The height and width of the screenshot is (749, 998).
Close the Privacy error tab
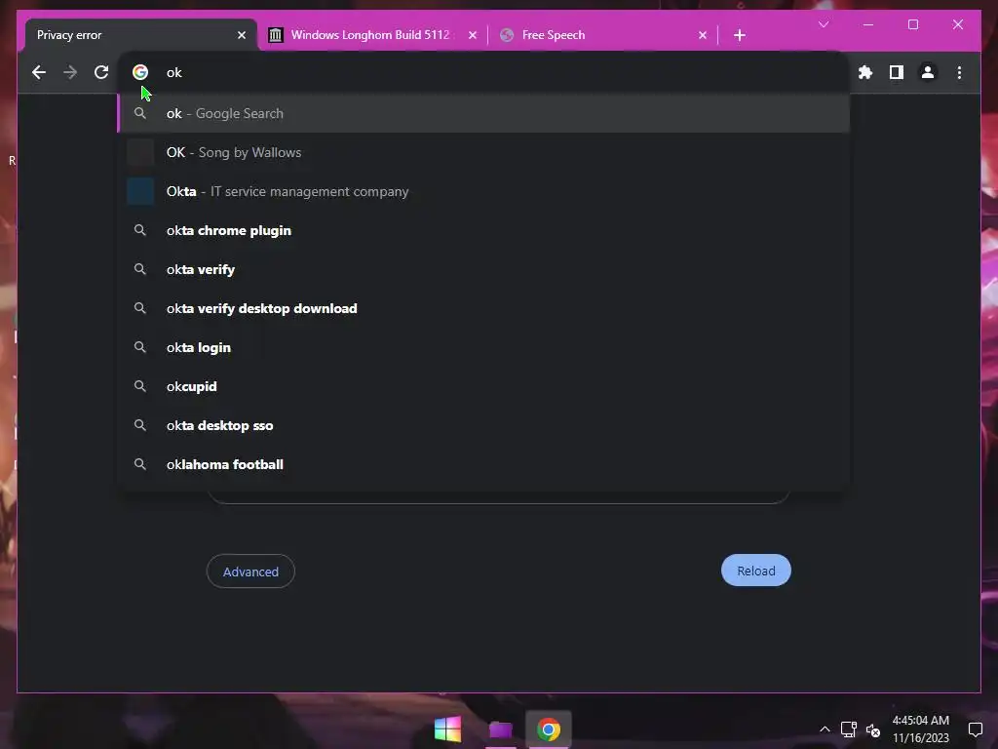coord(242,35)
